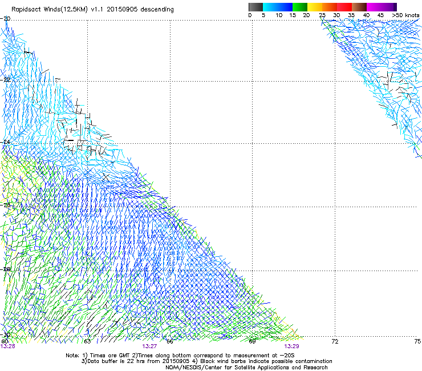This screenshot has width=422, height=371.
Task: Click the '69' longitude axis label
Action: click(x=252, y=342)
